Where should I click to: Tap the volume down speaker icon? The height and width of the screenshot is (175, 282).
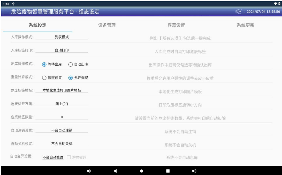88,171
